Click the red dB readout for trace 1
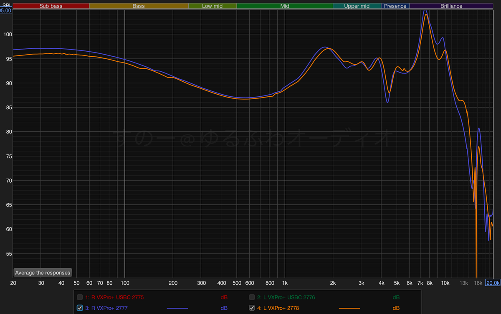501x314 pixels. tap(224, 297)
